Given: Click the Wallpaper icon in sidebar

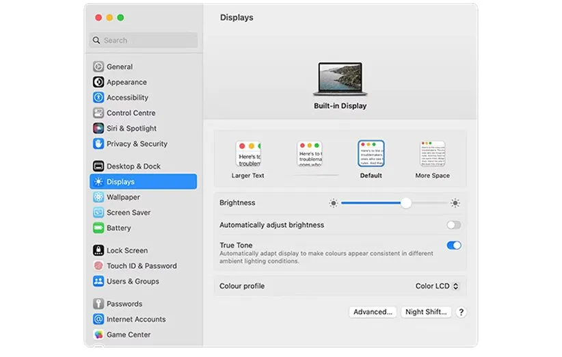Looking at the screenshot, I should 98,198.
